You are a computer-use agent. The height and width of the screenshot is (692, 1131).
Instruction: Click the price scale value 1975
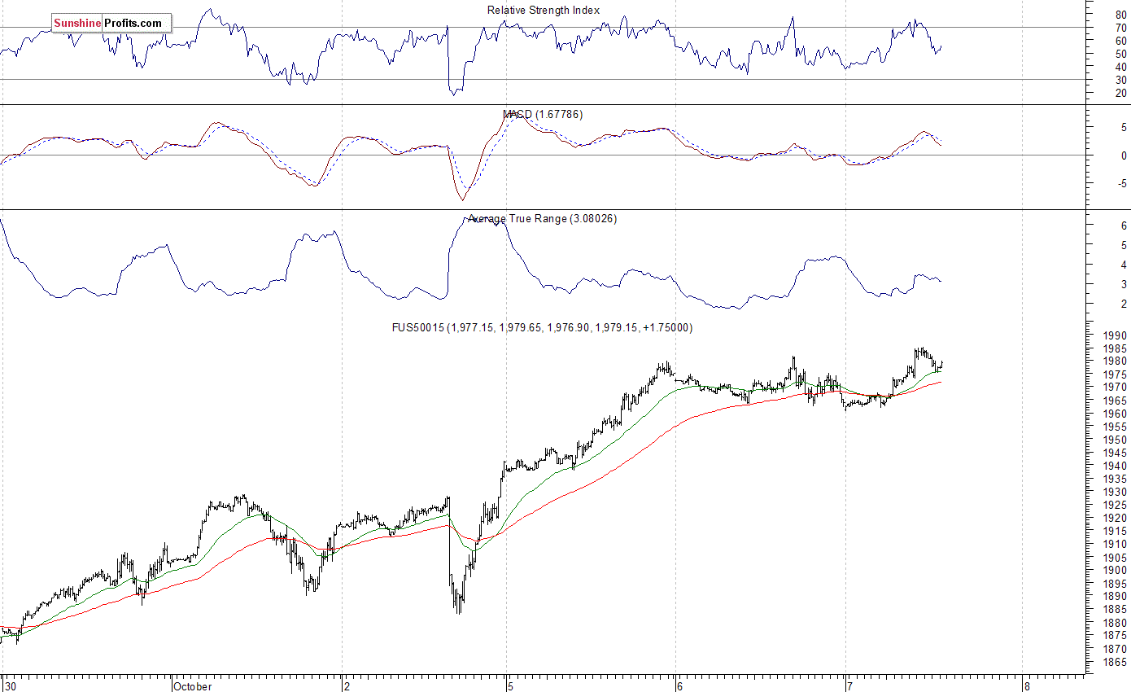[1116, 374]
